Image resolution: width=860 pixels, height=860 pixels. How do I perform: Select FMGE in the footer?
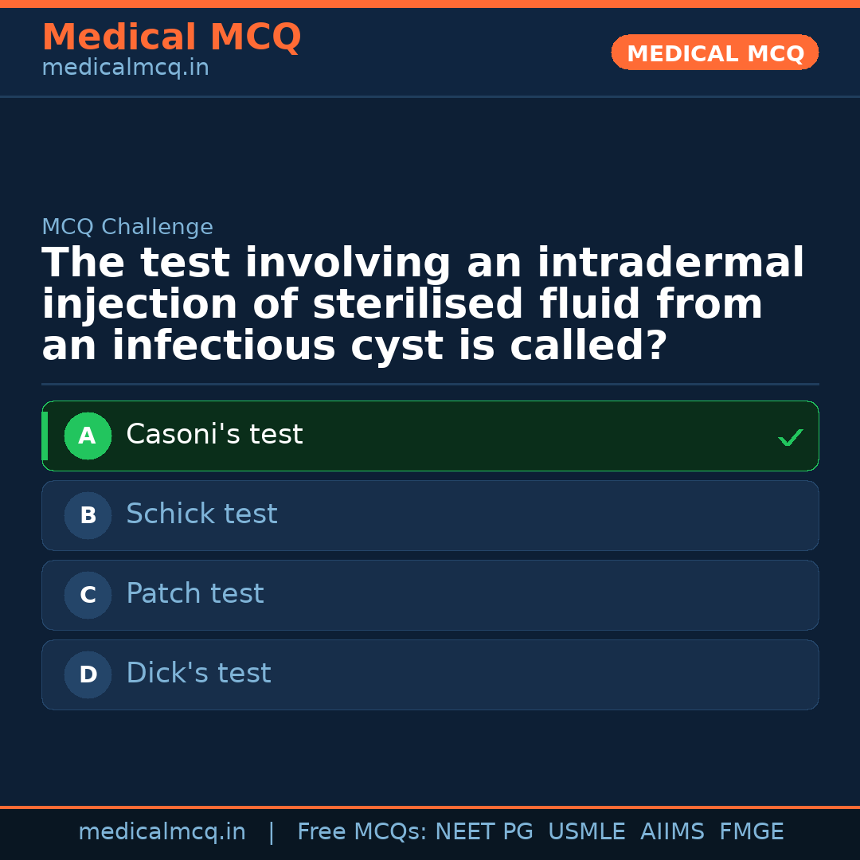tap(751, 832)
